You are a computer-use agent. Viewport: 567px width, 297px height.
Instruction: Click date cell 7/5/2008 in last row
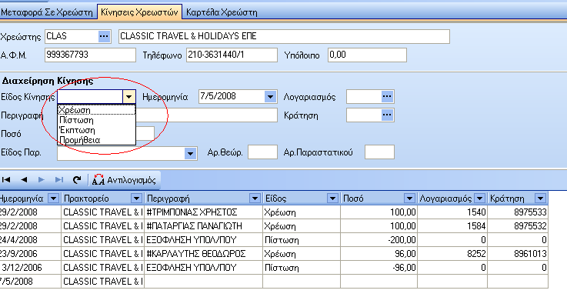(x=30, y=282)
